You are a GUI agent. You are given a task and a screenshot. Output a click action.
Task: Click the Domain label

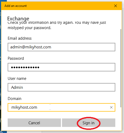point(15,99)
